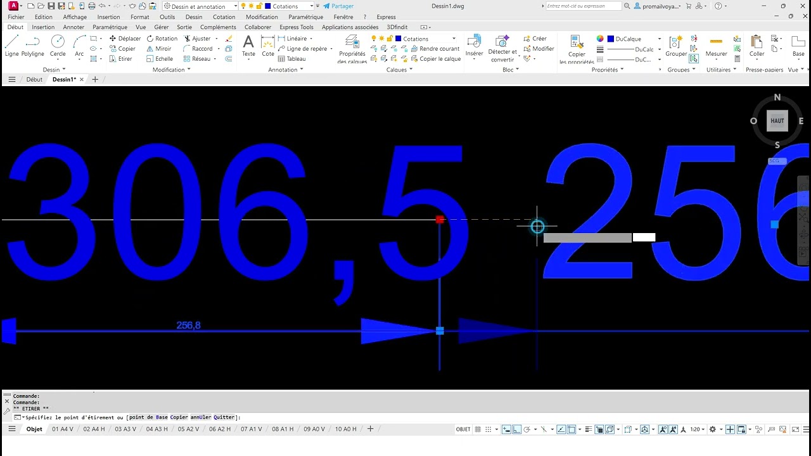Click Copier le calque button
This screenshot has width=811, height=456.
(x=435, y=59)
